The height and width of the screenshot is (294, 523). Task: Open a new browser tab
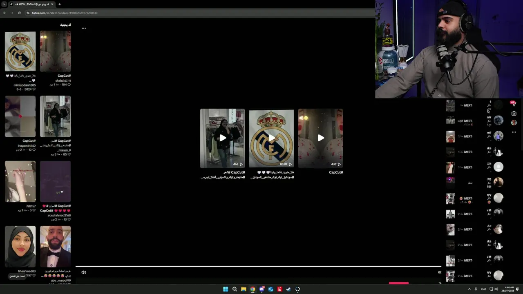[x=60, y=4]
